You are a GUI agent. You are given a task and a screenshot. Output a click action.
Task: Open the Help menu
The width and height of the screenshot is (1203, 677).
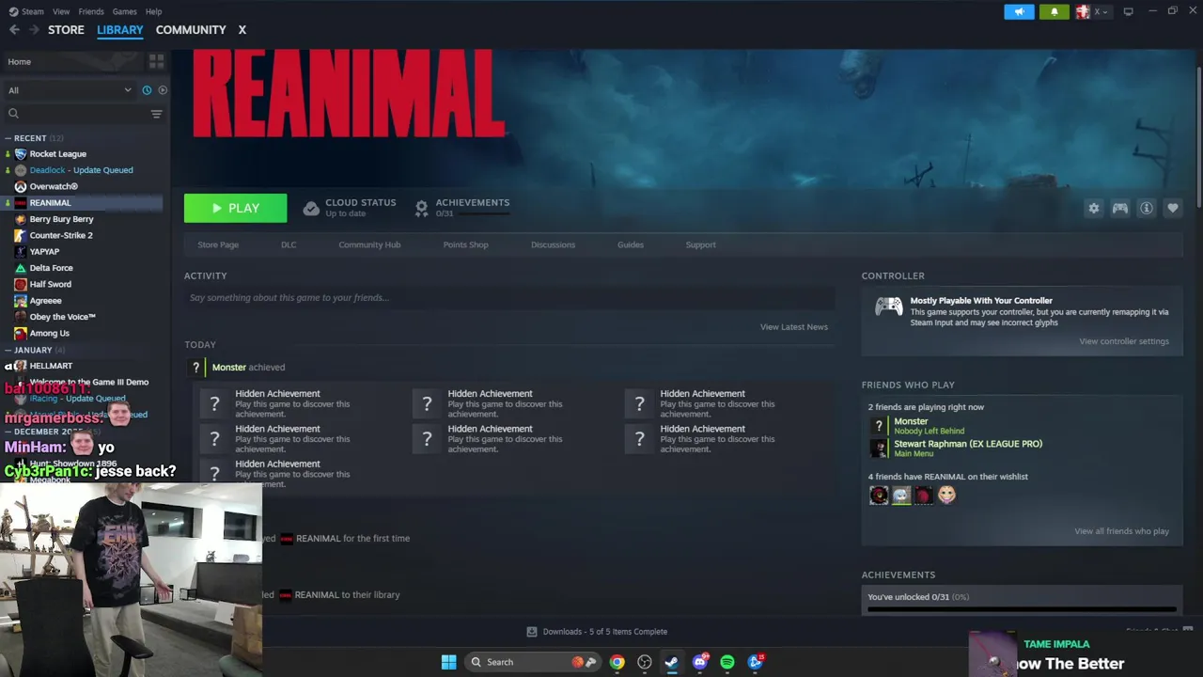pos(153,11)
